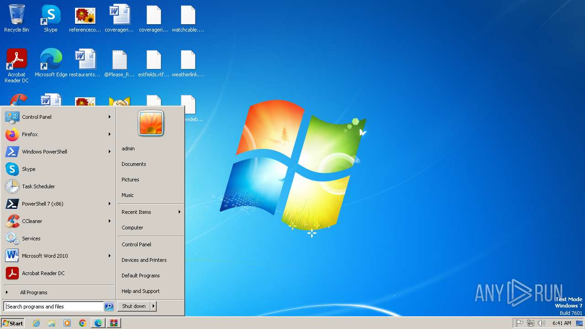Open the Shut down options arrow
This screenshot has height=329, width=585.
(154, 306)
